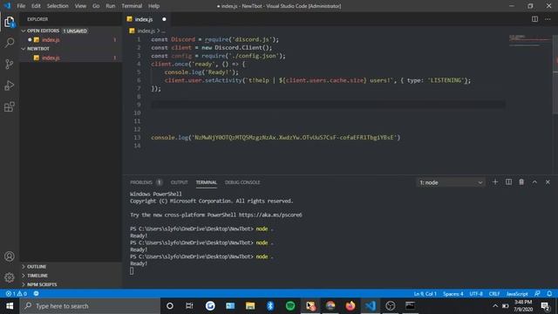The width and height of the screenshot is (558, 314).
Task: Select the Terminal panel tab
Action: 206,182
